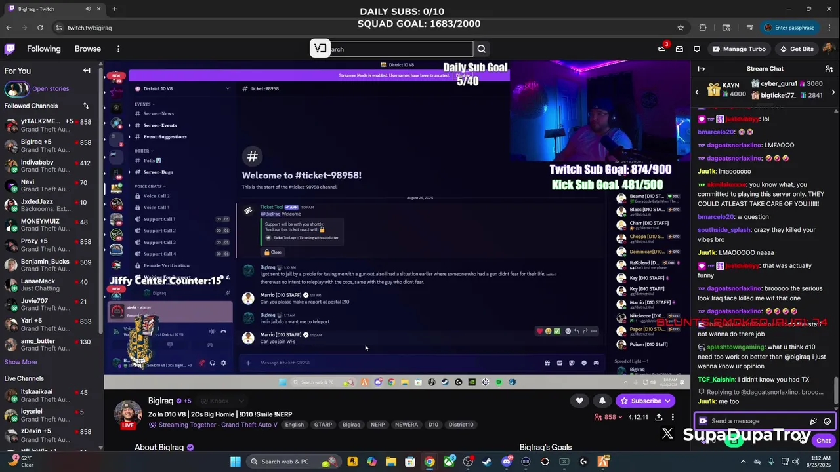Click Show More followed channels
The width and height of the screenshot is (840, 472).
[x=20, y=362]
